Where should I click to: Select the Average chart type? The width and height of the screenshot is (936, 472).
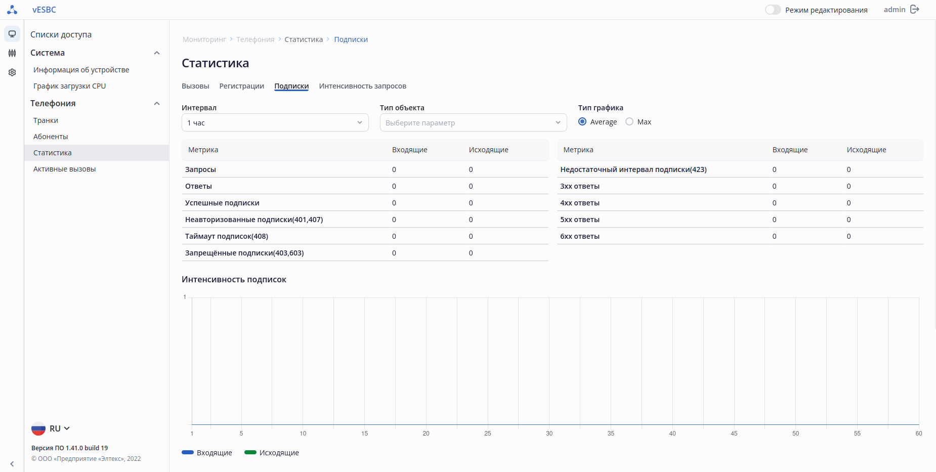pyautogui.click(x=582, y=122)
